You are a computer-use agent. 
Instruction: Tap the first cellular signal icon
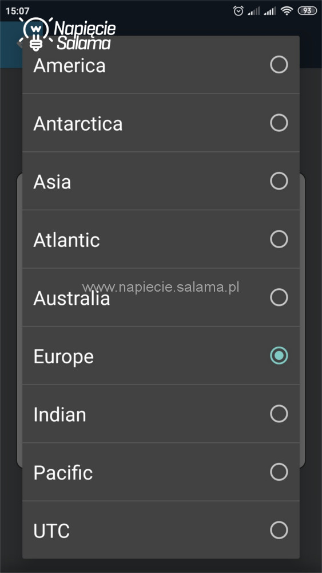tap(254, 11)
